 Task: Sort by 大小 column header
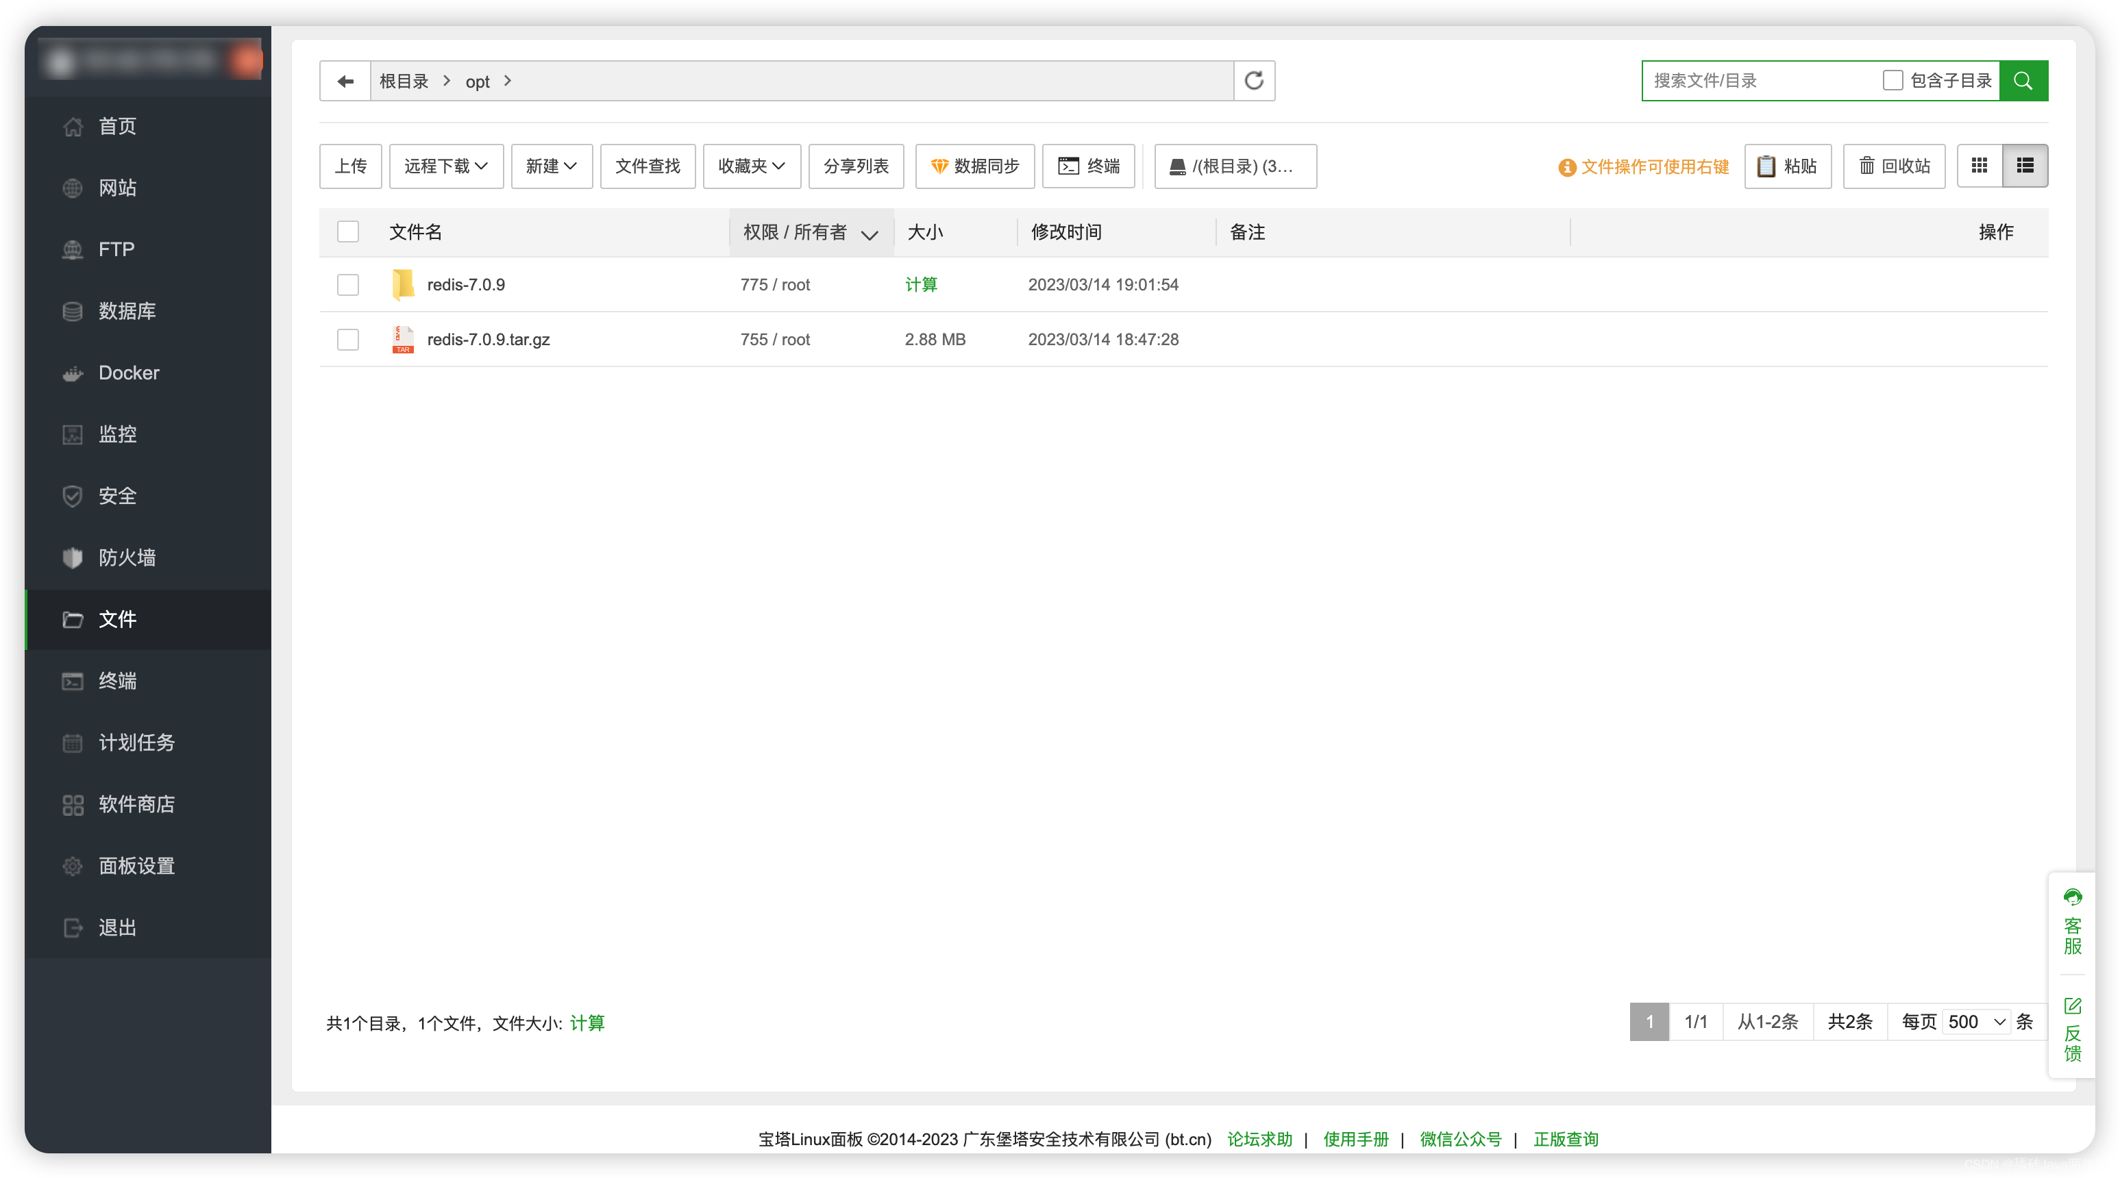[925, 232]
